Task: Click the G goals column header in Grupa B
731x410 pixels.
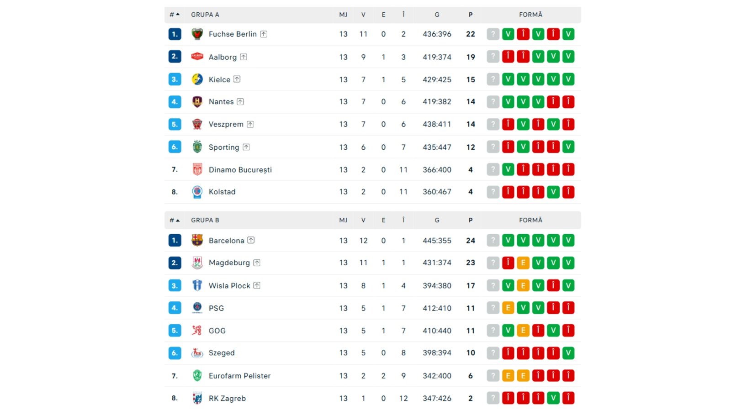Action: pyautogui.click(x=437, y=220)
